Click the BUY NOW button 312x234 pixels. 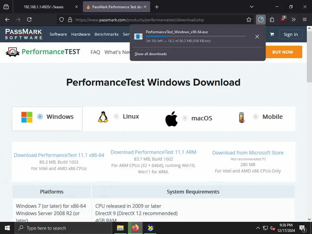point(284,52)
